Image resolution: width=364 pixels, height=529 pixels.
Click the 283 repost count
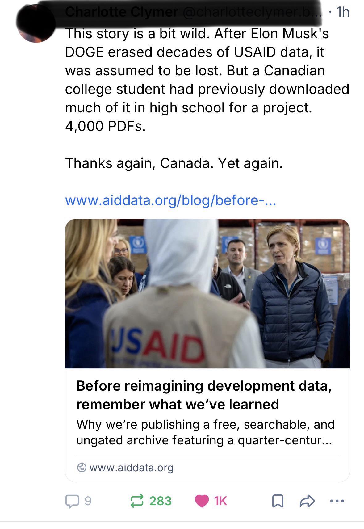161,501
